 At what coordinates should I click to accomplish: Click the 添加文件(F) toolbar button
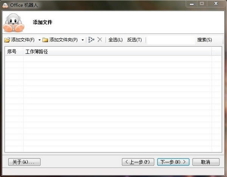pos(20,40)
